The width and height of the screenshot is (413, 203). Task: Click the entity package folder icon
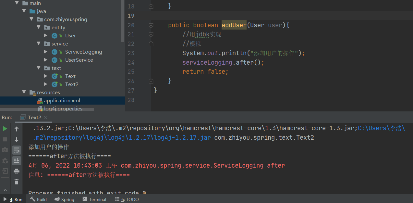point(47,27)
